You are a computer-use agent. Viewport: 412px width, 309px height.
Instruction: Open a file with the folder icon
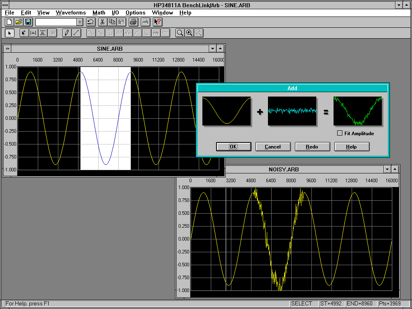(19, 22)
